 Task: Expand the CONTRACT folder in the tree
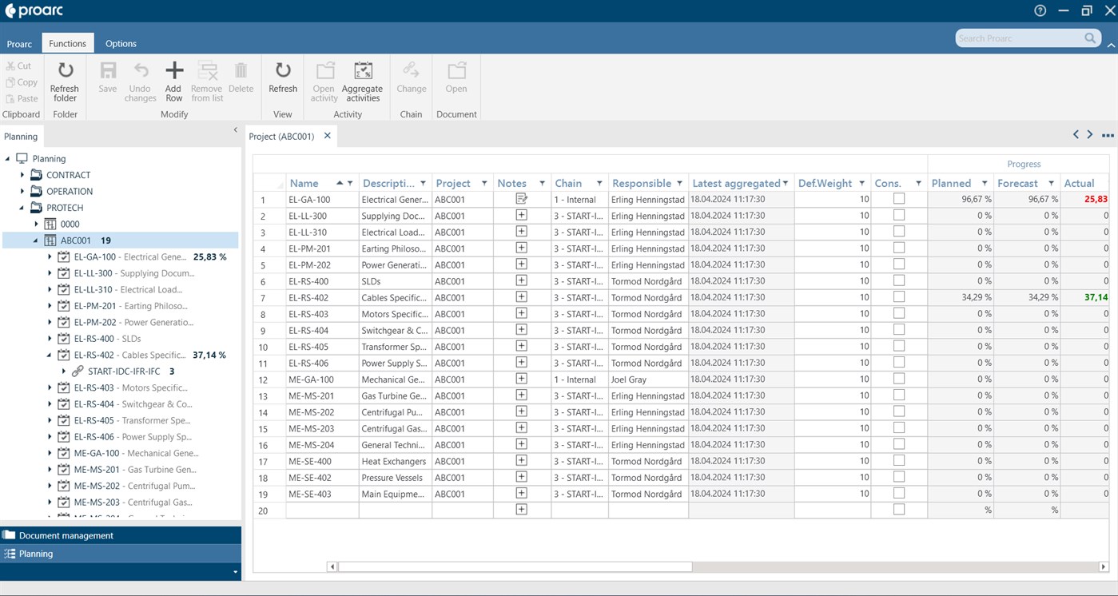[21, 174]
